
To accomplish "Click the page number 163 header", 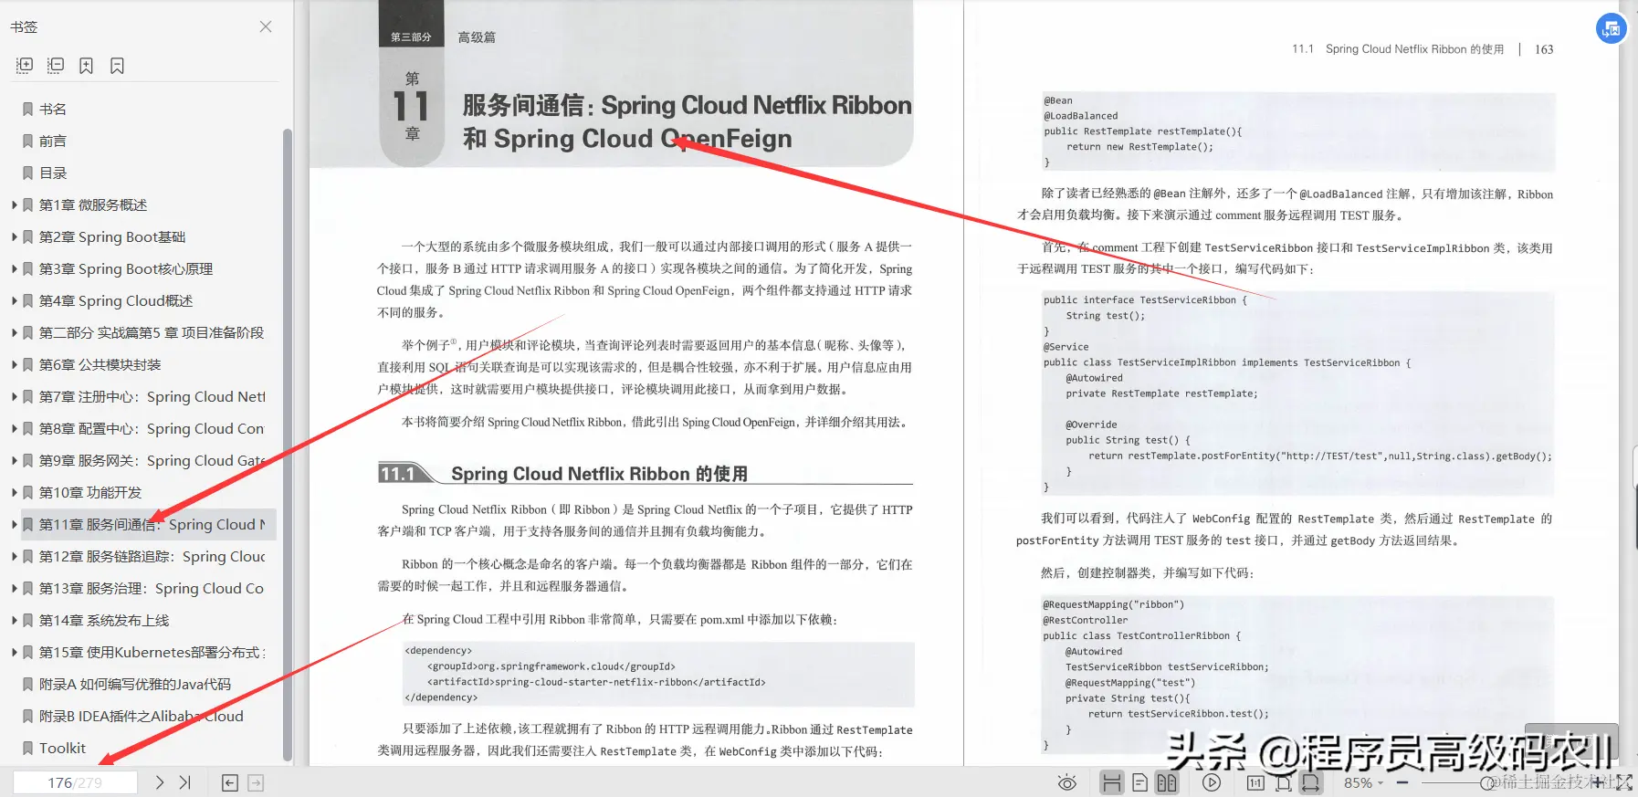I will 1544,49.
